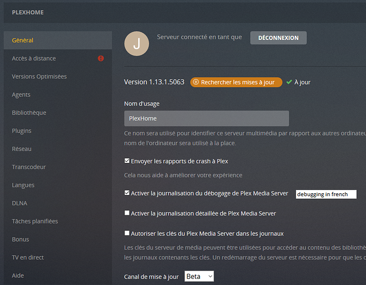Click the user avatar with letter J
The width and height of the screenshot is (366, 285).
[136, 43]
